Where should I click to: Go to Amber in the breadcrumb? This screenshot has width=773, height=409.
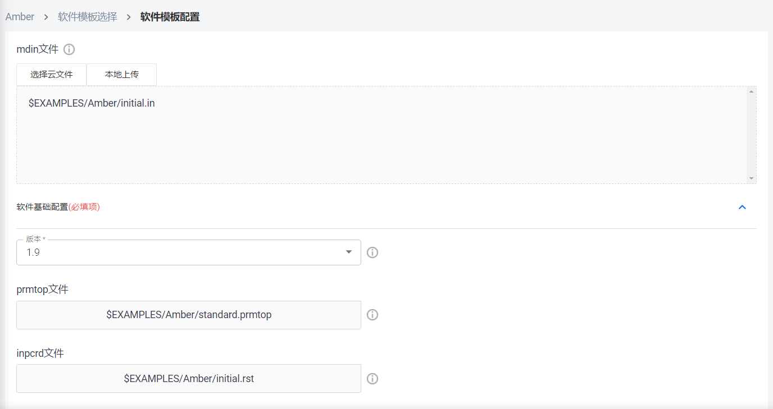(20, 17)
